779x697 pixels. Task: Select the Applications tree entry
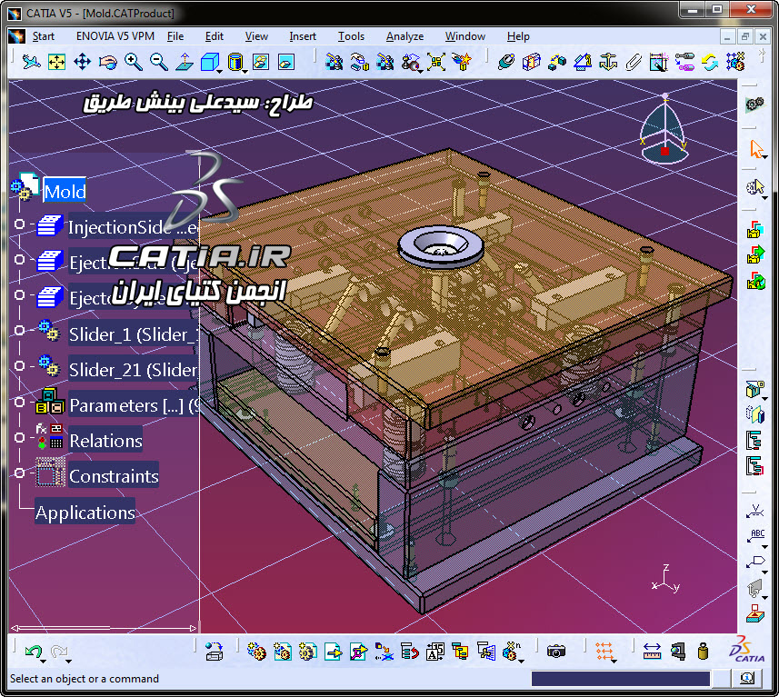point(85,513)
